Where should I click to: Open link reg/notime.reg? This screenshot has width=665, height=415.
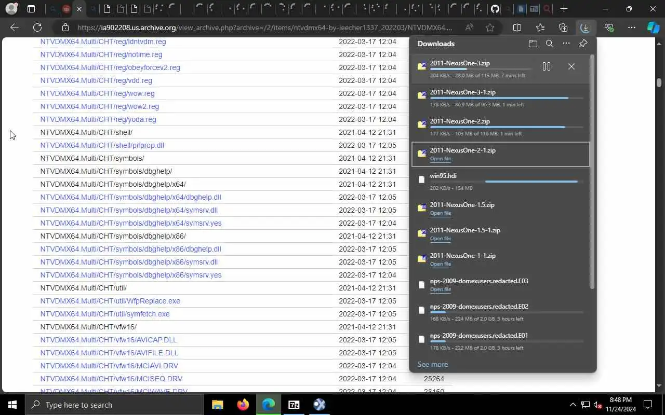pyautogui.click(x=101, y=54)
